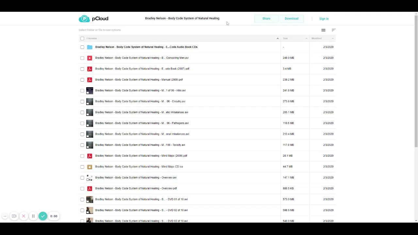Tick the Mind Maps CD.iso checkbox

point(82,167)
